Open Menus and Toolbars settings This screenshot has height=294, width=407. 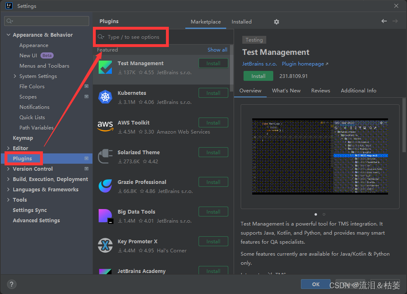[45, 66]
